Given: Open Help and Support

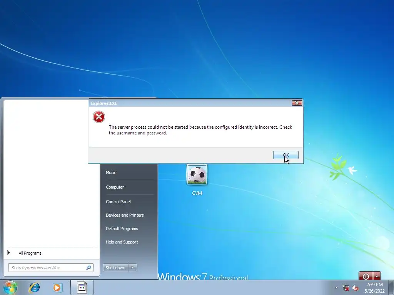Looking at the screenshot, I should tap(122, 242).
